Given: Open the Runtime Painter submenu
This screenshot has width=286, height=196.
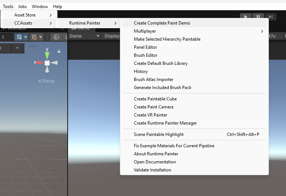Looking at the screenshot, I should pyautogui.click(x=89, y=23).
